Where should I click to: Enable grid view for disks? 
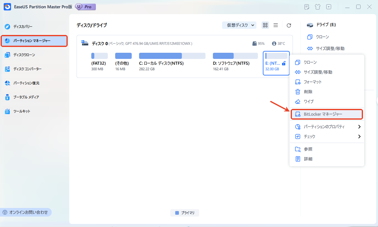265,25
